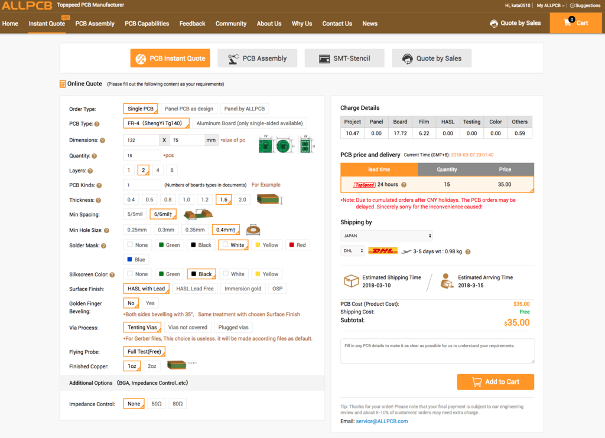
Task: Show help for Quantity field
Action: click(94, 156)
